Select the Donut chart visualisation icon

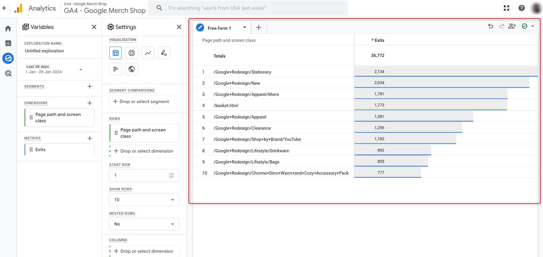pos(132,53)
